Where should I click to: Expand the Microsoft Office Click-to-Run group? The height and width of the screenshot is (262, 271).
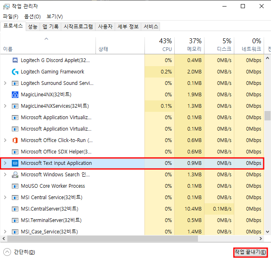click(5, 140)
